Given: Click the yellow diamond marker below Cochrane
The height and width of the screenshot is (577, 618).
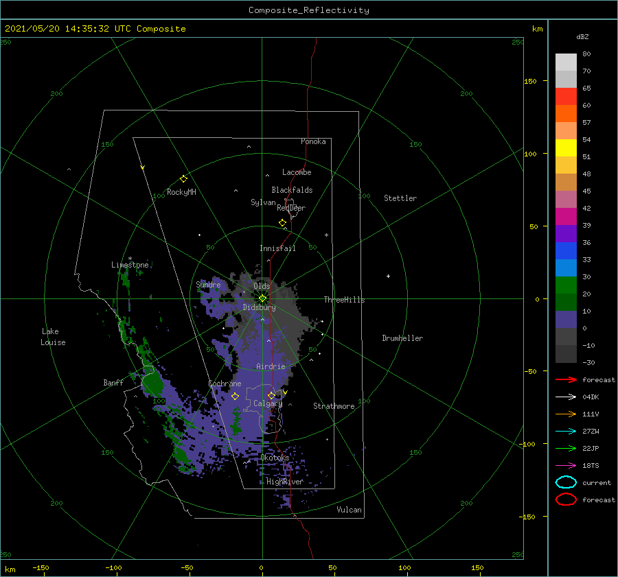Looking at the screenshot, I should tap(235, 396).
